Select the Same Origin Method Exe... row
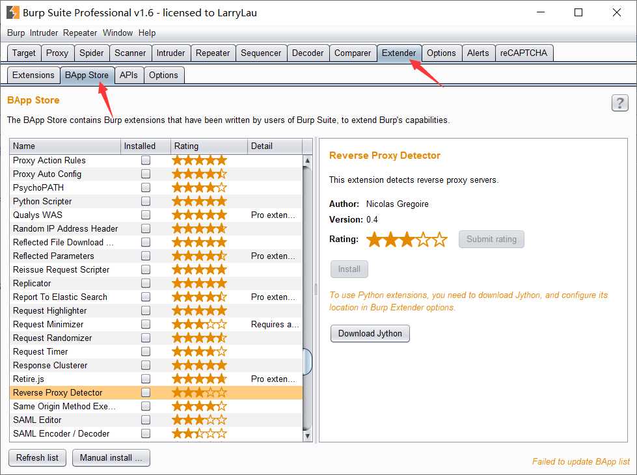Image resolution: width=637 pixels, height=475 pixels. coord(156,406)
